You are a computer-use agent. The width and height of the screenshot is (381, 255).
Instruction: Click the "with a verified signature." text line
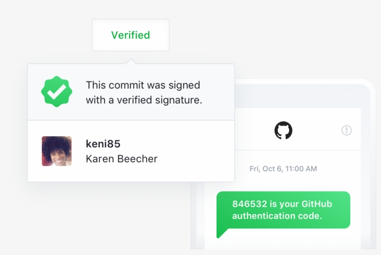click(144, 100)
